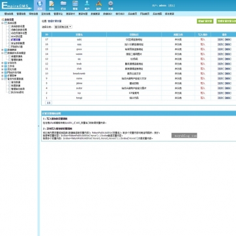Click the variable name cell 'breadcrumb'
The width and height of the screenshot is (236, 236).
(79, 74)
